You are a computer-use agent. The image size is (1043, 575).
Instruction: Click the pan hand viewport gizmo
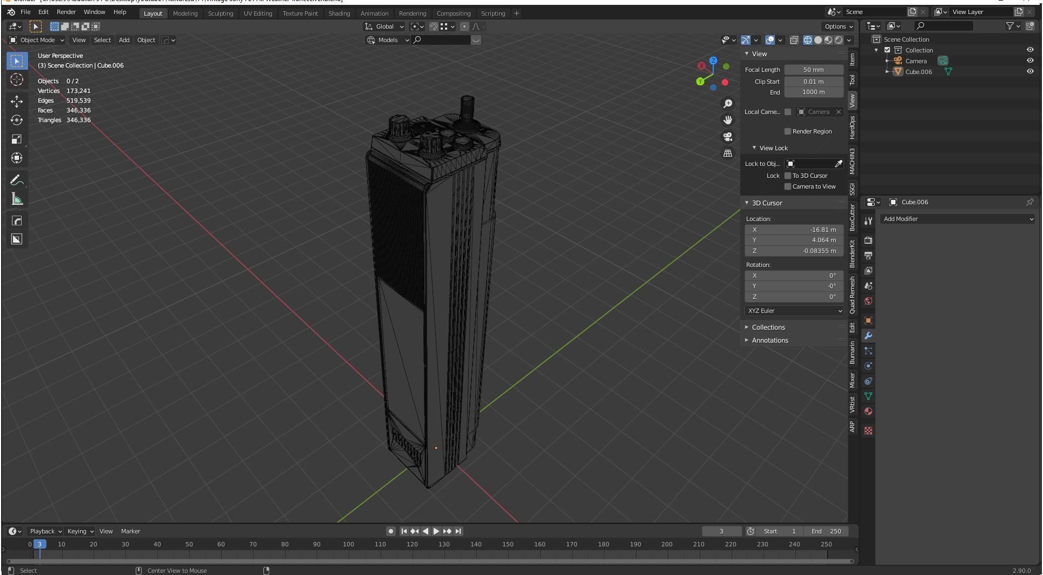click(x=728, y=120)
